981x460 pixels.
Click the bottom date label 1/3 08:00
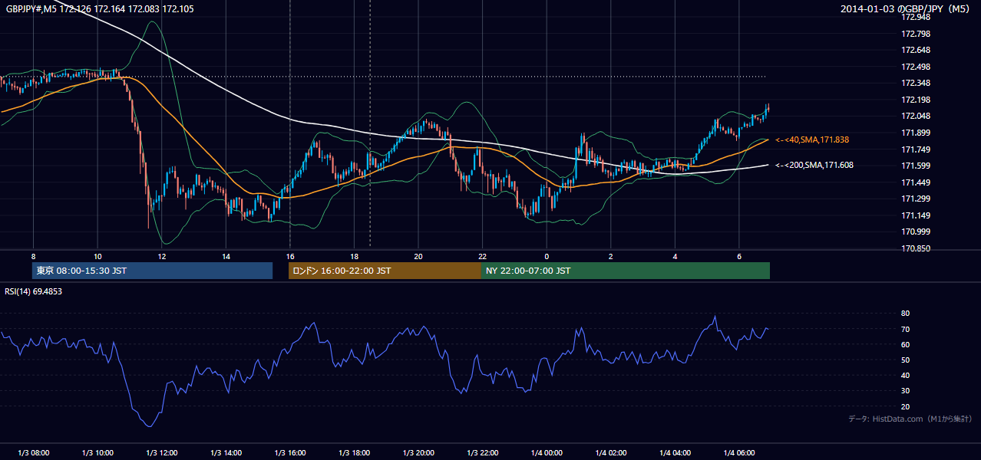point(34,453)
